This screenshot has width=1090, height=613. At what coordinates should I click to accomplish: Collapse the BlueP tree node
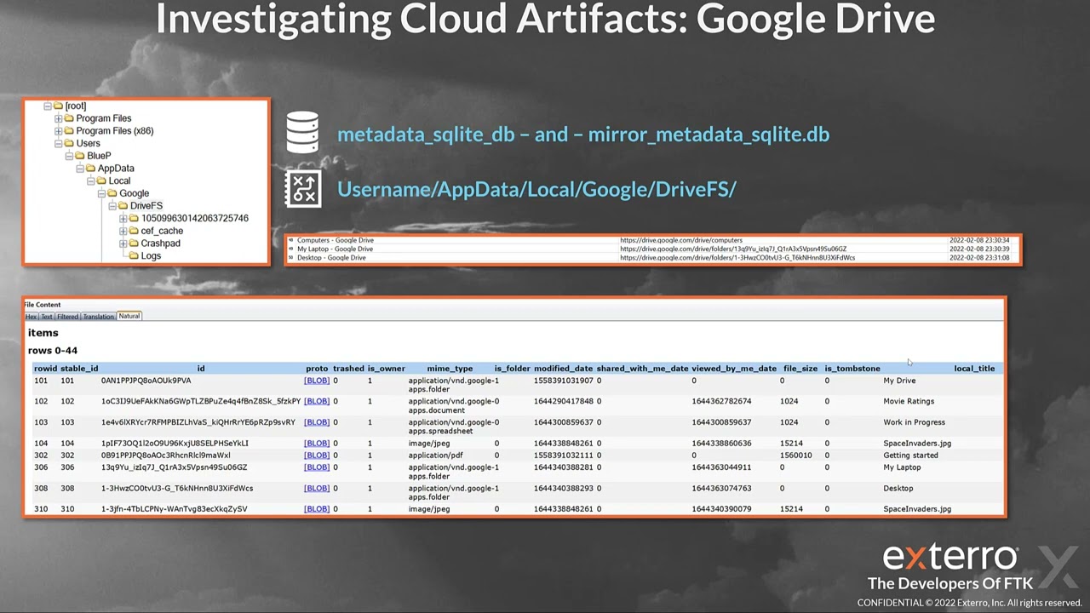click(69, 156)
